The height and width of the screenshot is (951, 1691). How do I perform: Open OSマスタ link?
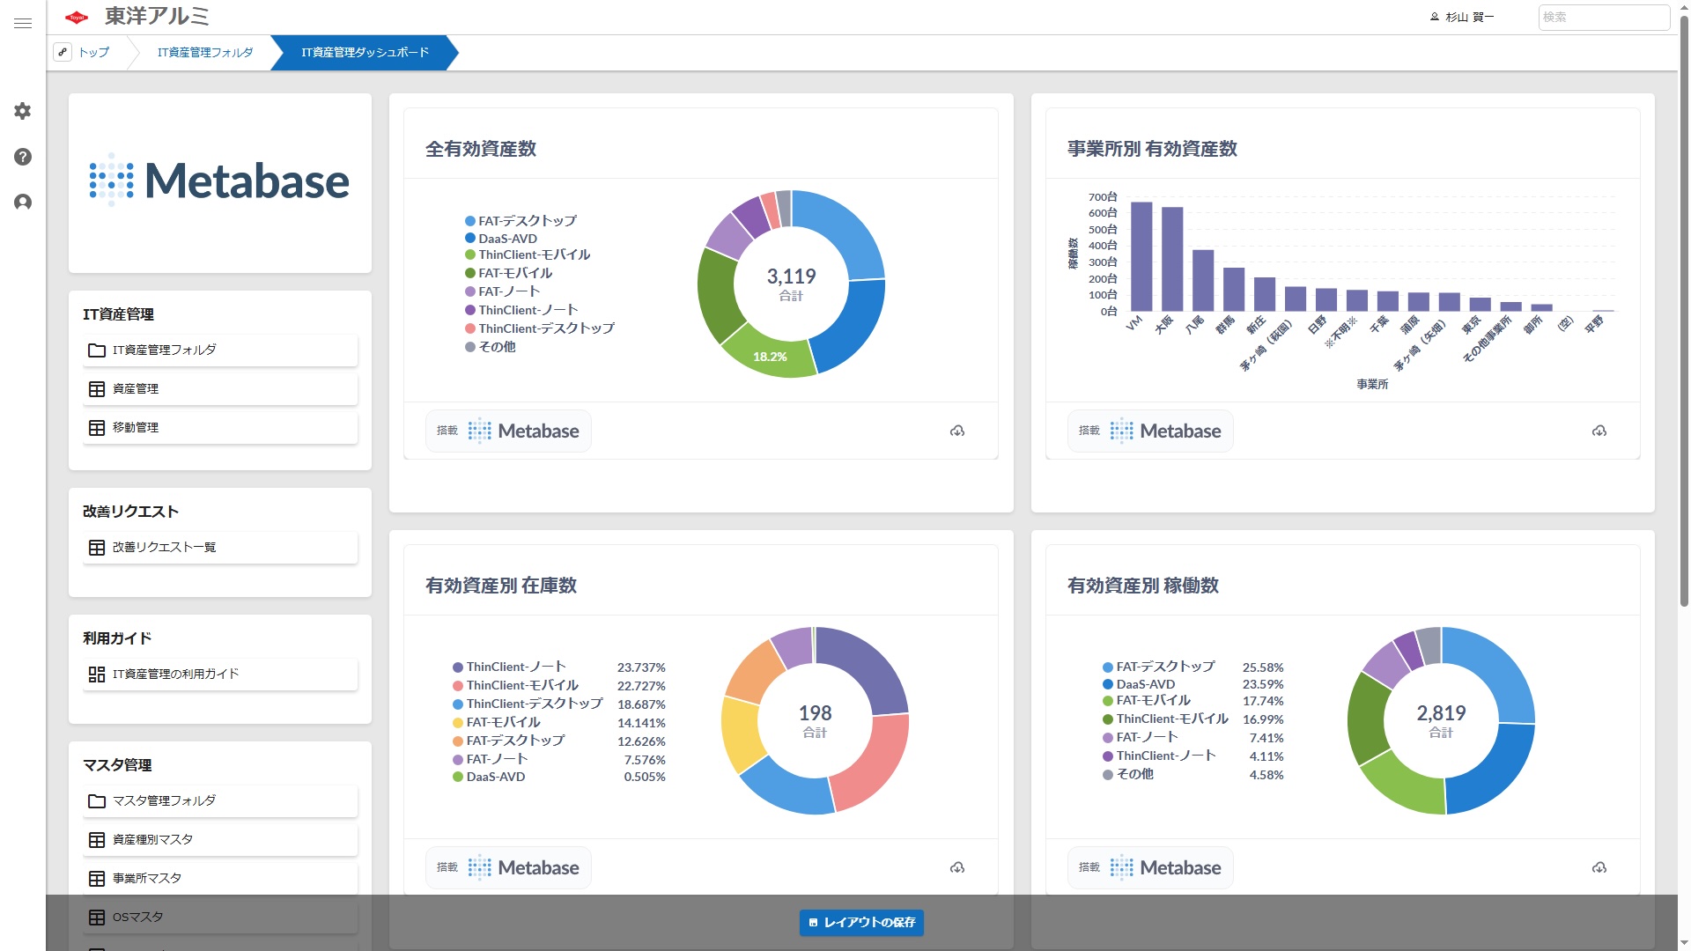click(220, 917)
